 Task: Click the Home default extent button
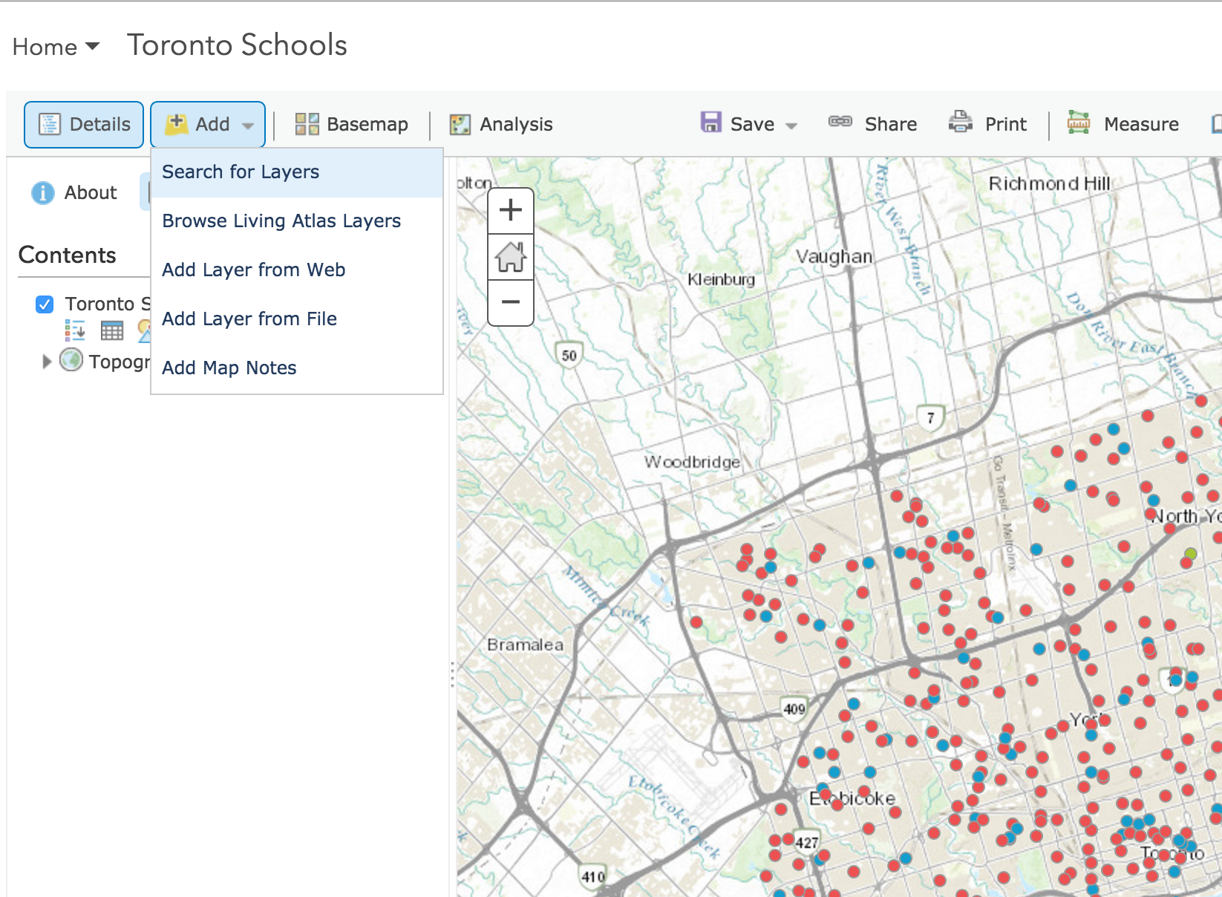pos(511,258)
